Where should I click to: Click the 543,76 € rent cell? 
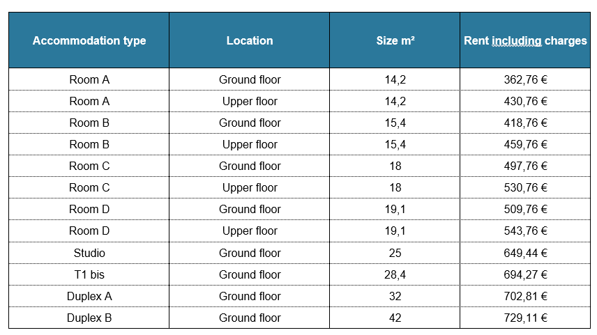pyautogui.click(x=525, y=231)
